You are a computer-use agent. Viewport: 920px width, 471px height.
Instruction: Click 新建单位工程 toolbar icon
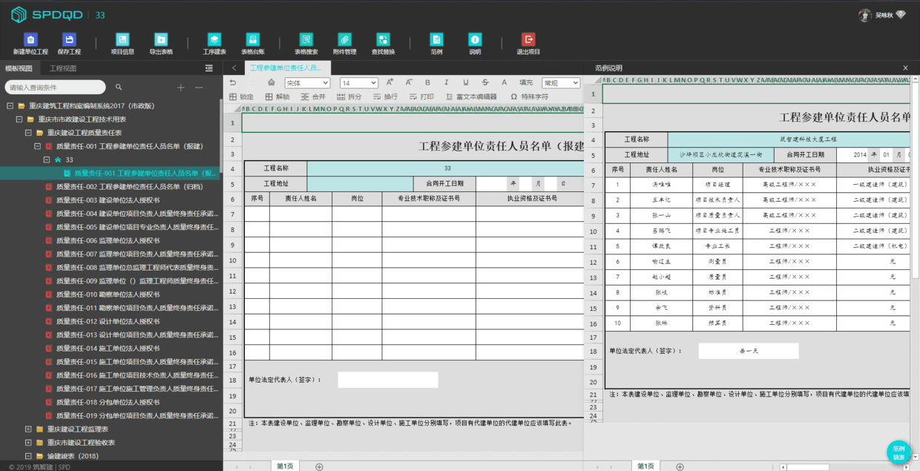pyautogui.click(x=30, y=40)
